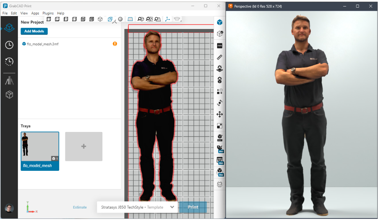378x220 pixels.
Task: Click the Print button
Action: coord(193,207)
